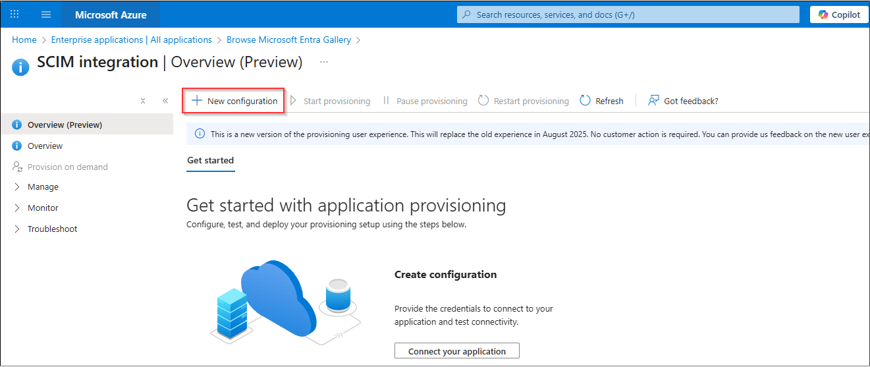Screen dimensions: 870x367
Task: Collapse the left navigation with double chevron
Action: point(165,101)
